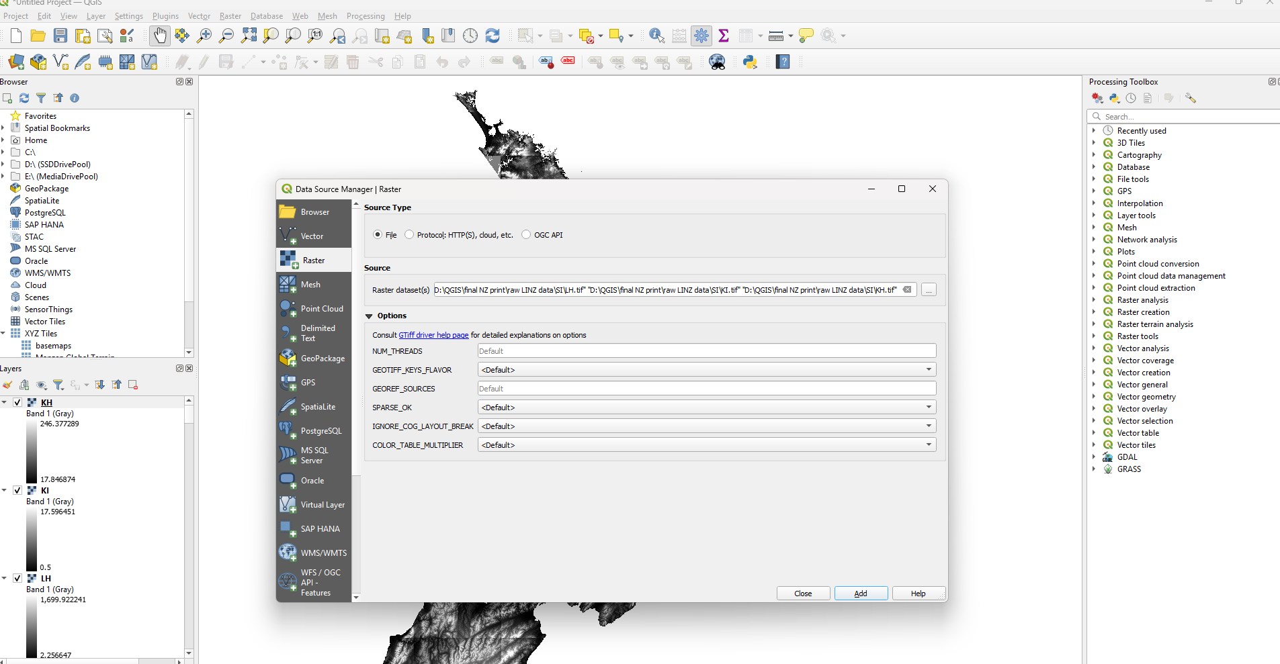Image resolution: width=1280 pixels, height=664 pixels.
Task: Click the Open Project folder icon
Action: click(x=38, y=36)
